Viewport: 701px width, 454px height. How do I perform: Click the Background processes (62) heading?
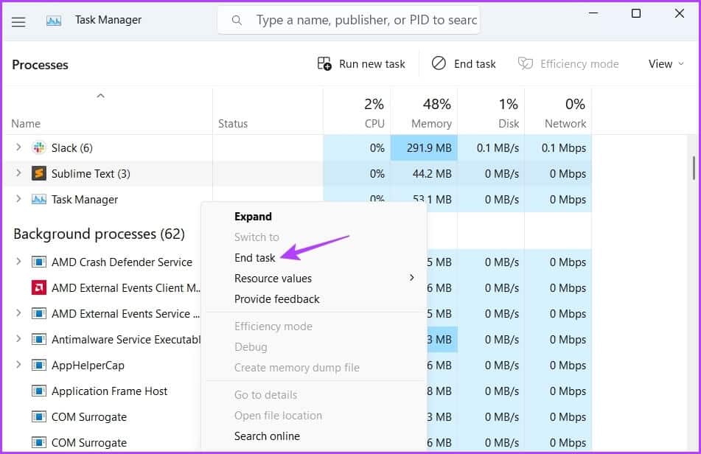(99, 234)
